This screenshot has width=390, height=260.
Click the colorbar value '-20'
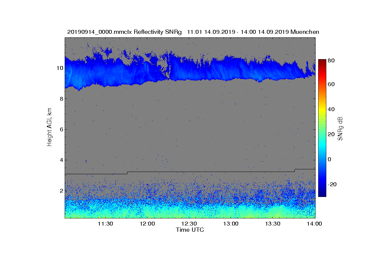click(331, 184)
